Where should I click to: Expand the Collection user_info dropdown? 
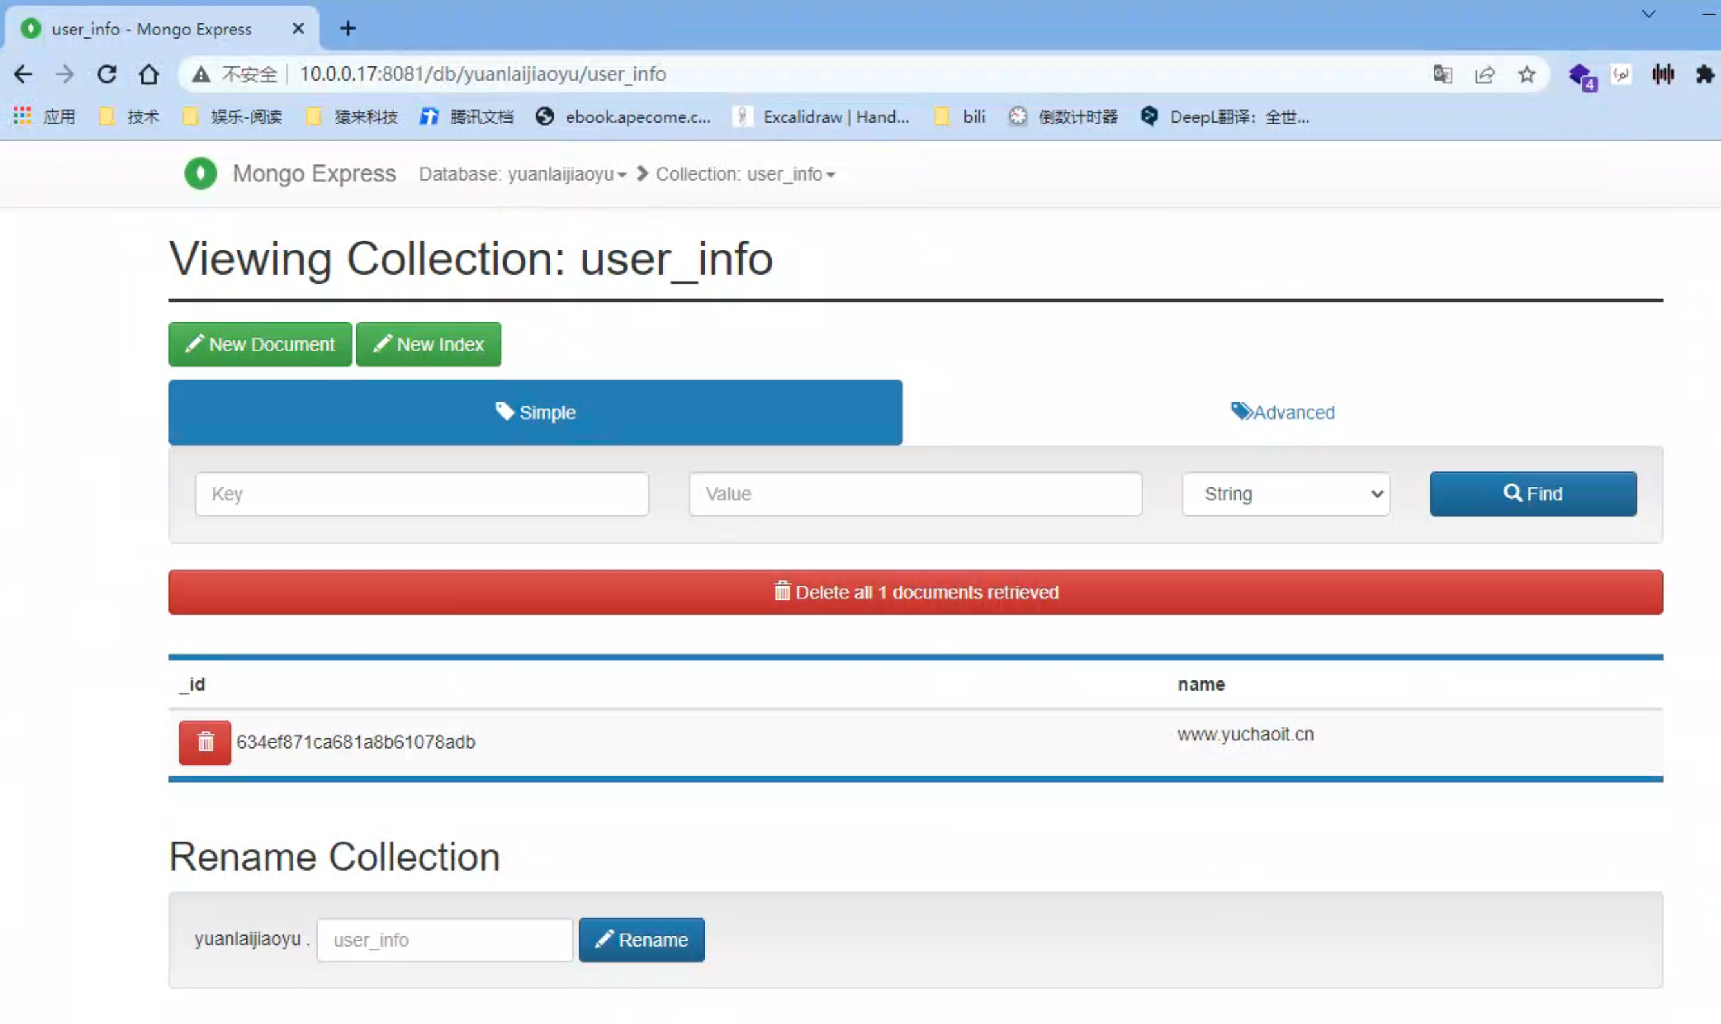745,174
